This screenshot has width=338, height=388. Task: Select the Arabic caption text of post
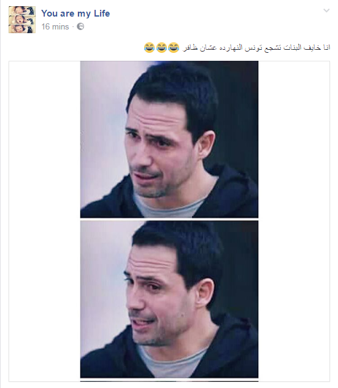(x=256, y=47)
